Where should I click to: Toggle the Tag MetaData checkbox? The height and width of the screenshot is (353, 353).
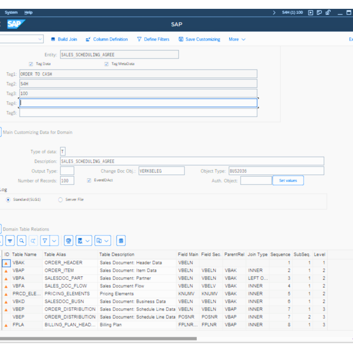click(x=106, y=64)
